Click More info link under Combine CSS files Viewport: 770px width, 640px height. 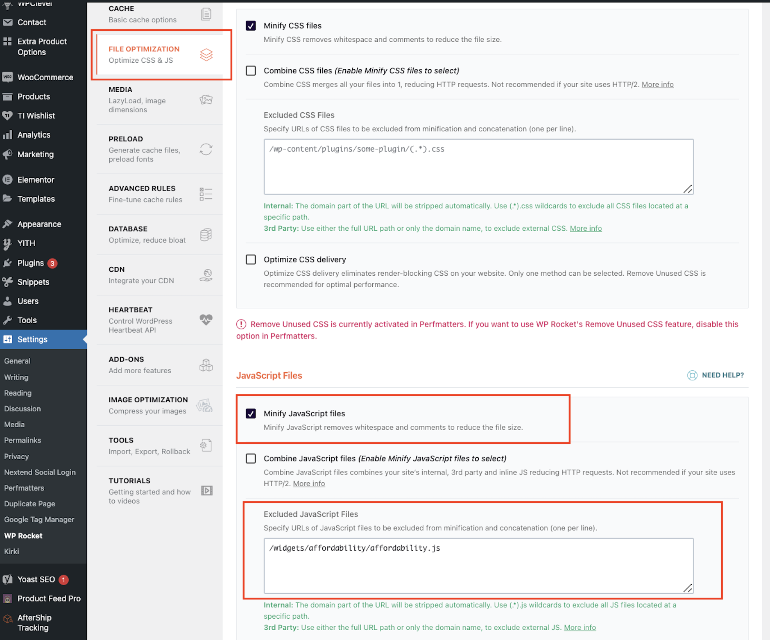point(657,84)
